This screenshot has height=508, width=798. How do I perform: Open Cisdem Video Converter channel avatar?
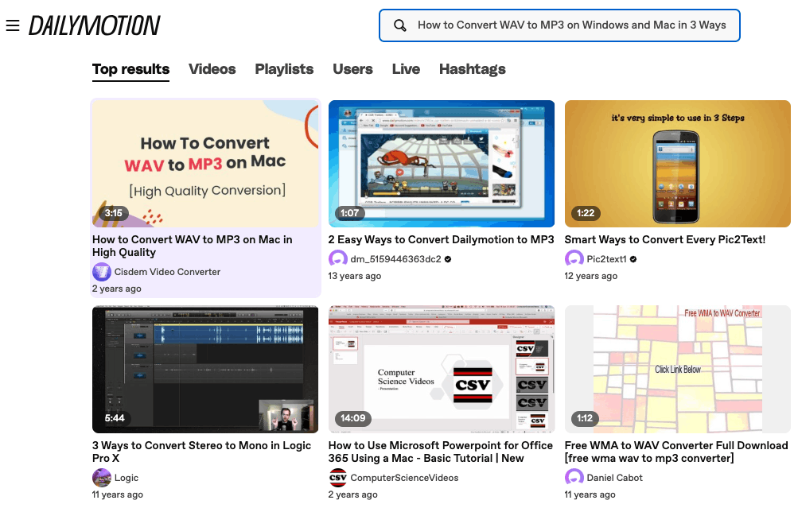tap(102, 272)
